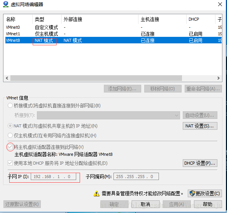This screenshot has width=227, height=213.
Task: Select the NAT 模式 radio button
Action: (10, 126)
